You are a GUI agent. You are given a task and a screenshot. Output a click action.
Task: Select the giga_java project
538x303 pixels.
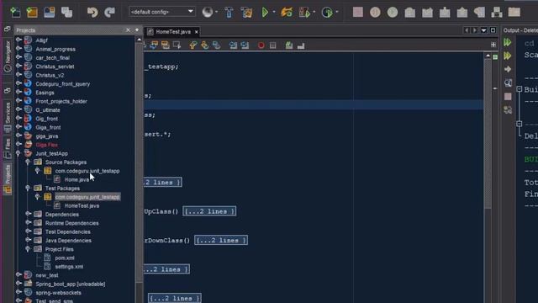point(47,136)
